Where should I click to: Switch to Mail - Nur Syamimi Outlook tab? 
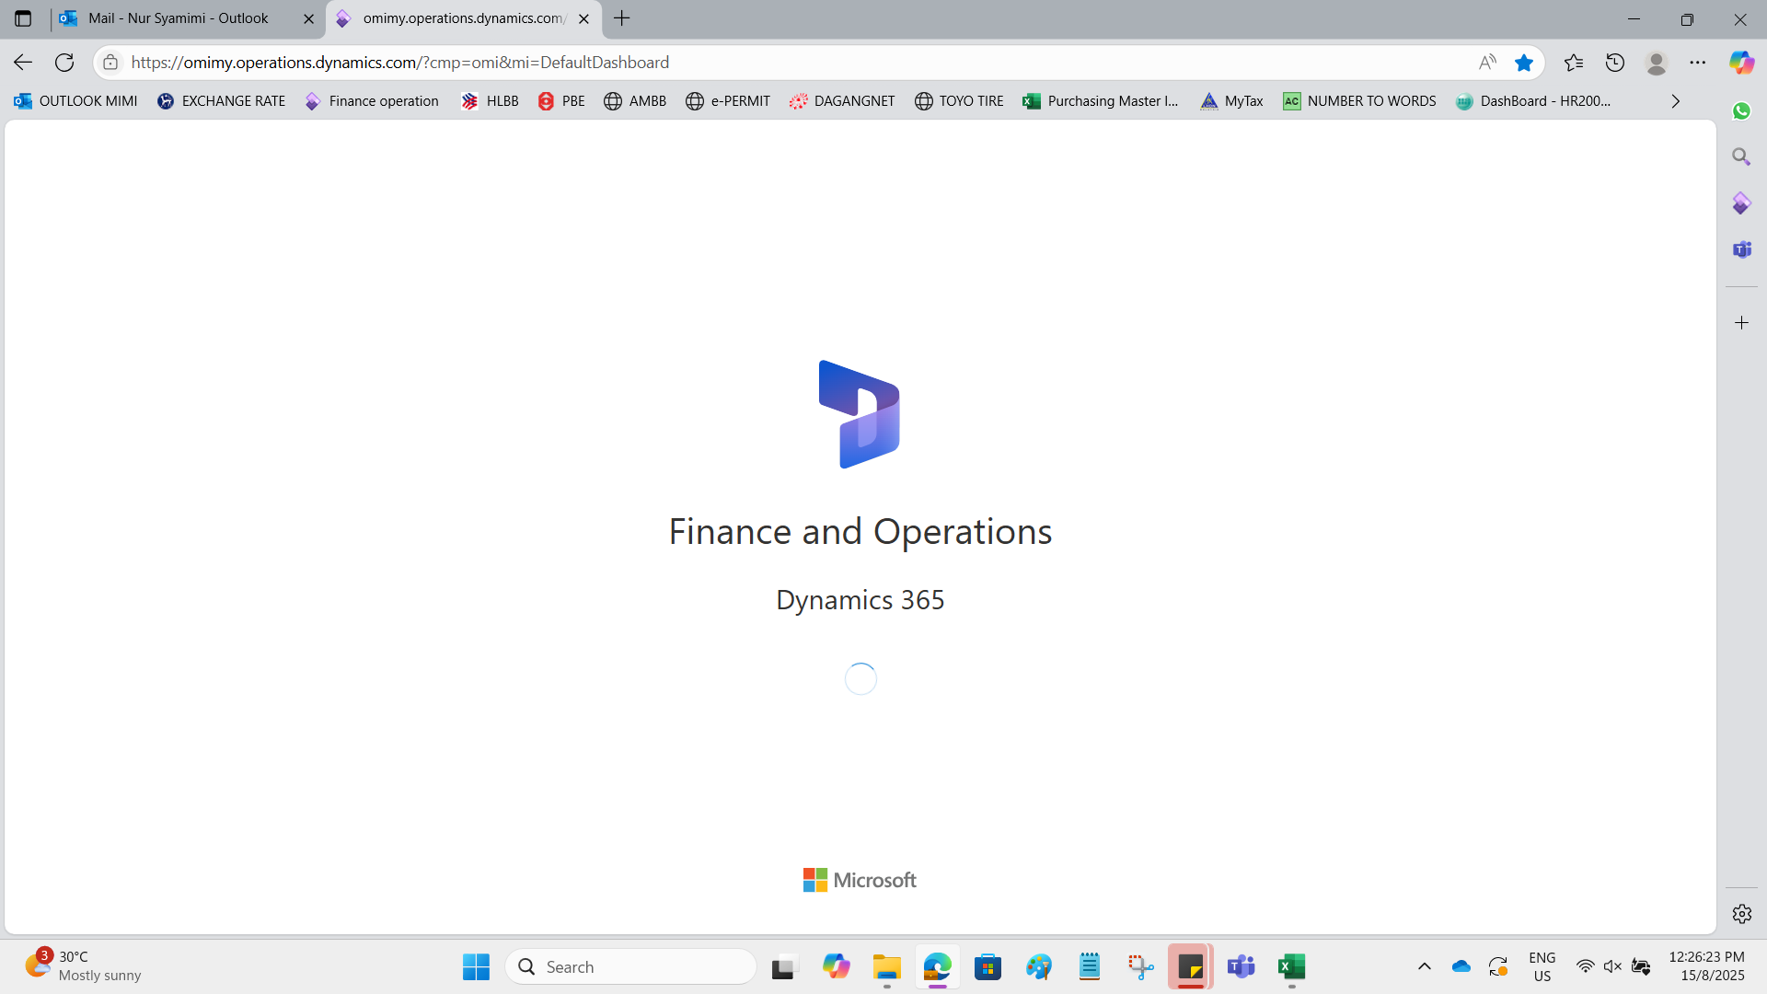(x=179, y=18)
